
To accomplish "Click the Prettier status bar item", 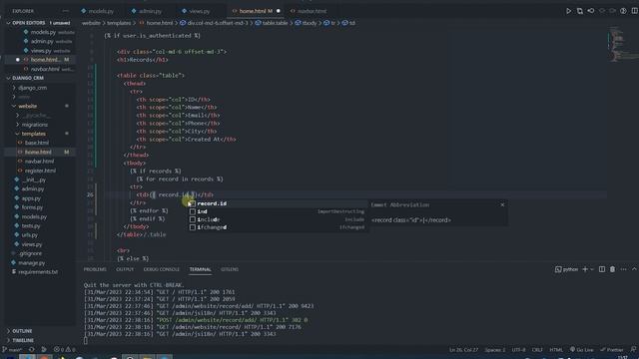I will pyautogui.click(x=612, y=350).
